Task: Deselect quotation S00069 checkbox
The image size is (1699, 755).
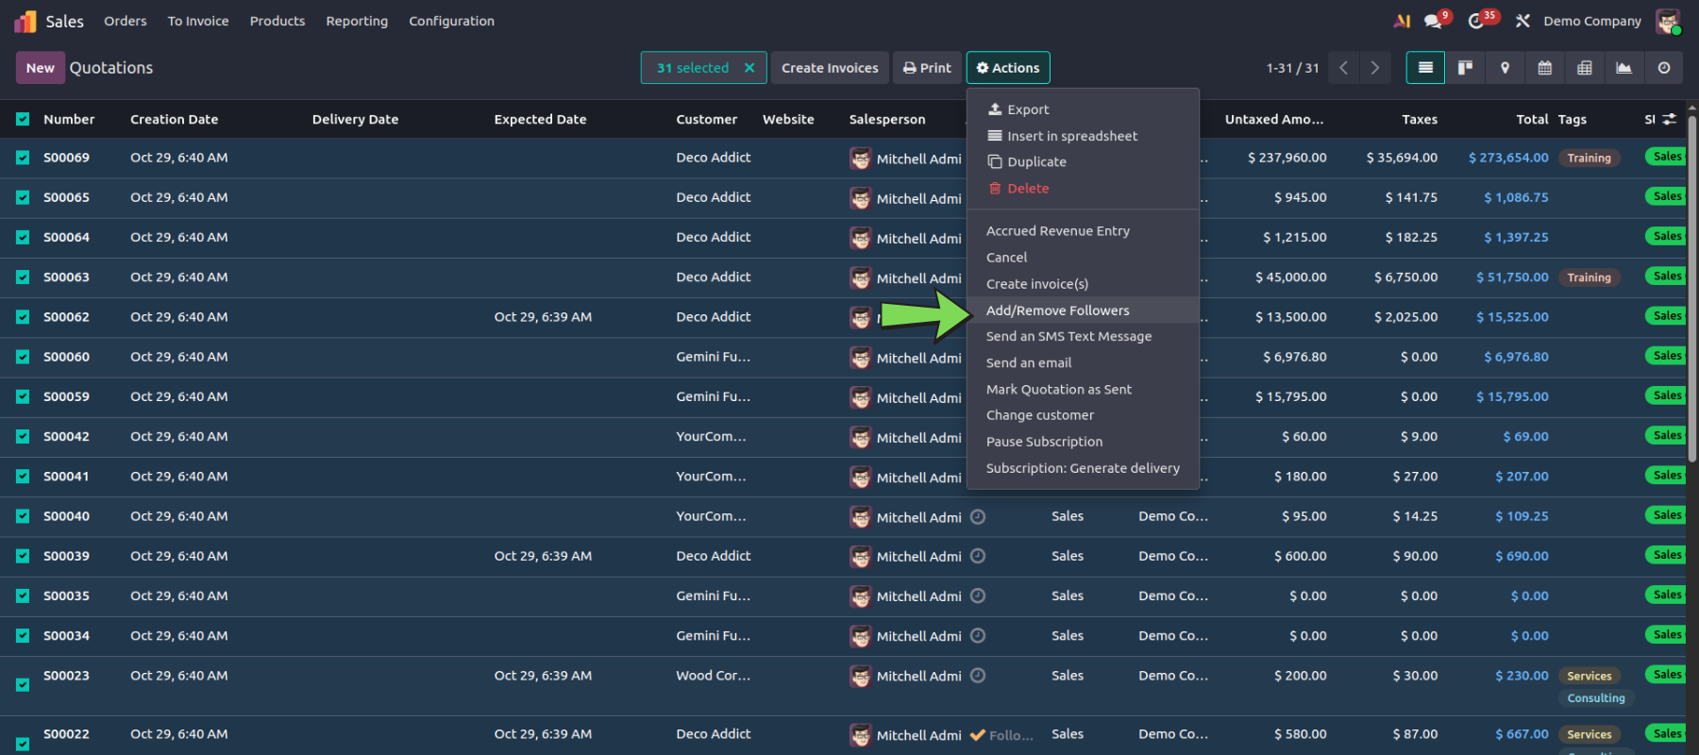Action: 23,158
